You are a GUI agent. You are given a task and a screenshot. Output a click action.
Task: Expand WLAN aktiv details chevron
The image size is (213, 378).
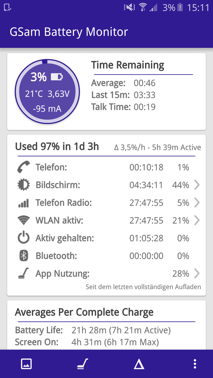pos(197,220)
